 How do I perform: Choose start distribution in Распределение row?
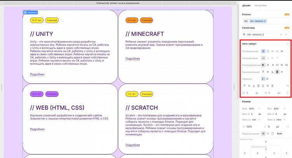[263, 65]
